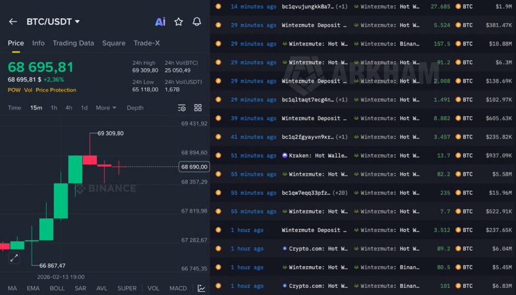Toggle the MA indicator
This screenshot has height=295, width=516.
pos(12,288)
